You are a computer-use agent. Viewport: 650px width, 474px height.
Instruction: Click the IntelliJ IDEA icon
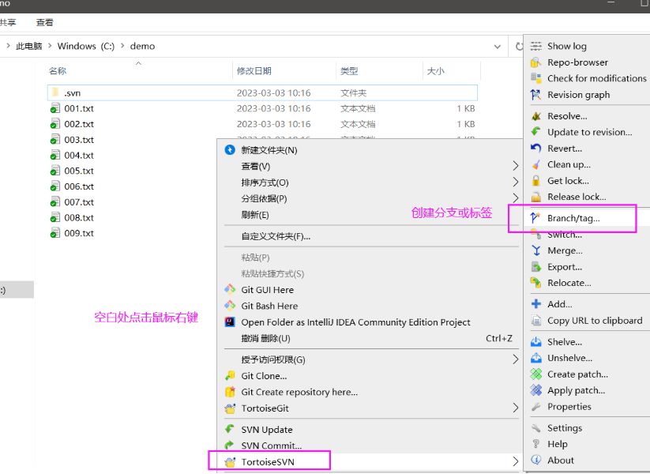tap(230, 322)
